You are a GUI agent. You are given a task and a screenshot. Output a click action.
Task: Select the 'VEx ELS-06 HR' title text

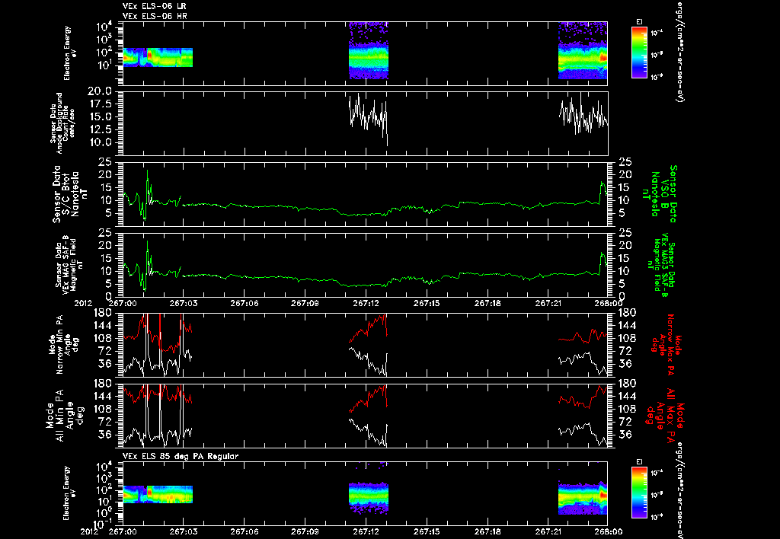[x=155, y=17]
